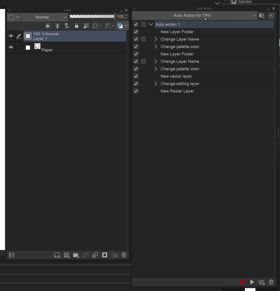The image size is (280, 291).
Task: Click the Layer 1 thumbnail
Action: click(28, 36)
